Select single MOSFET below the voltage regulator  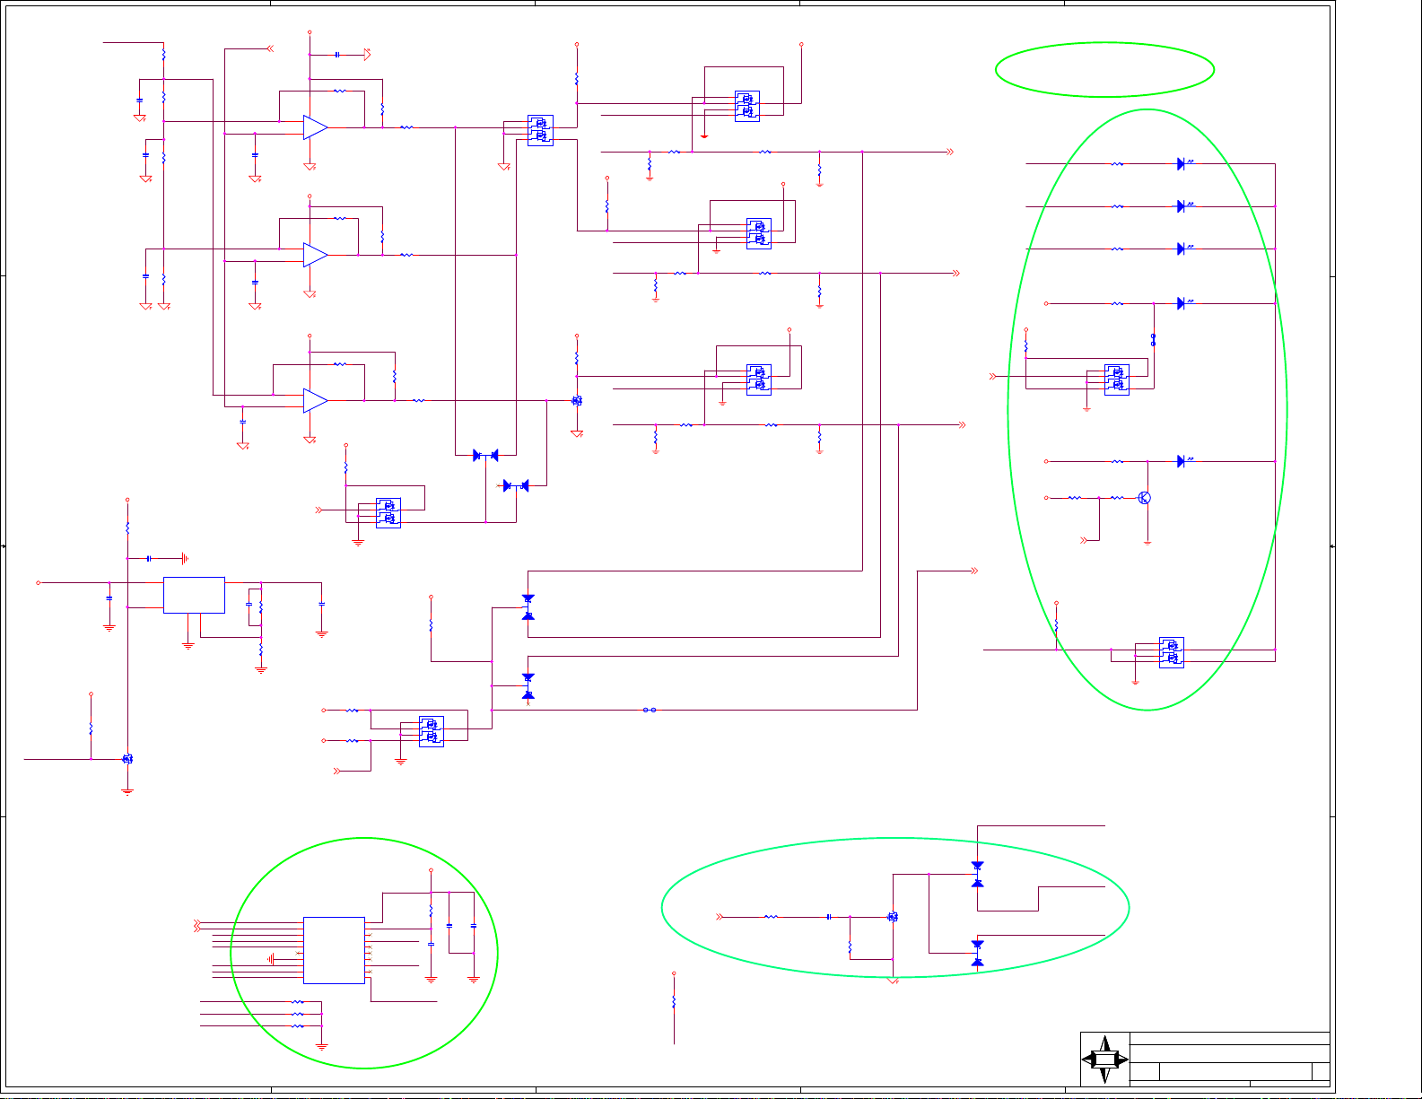pos(127,759)
